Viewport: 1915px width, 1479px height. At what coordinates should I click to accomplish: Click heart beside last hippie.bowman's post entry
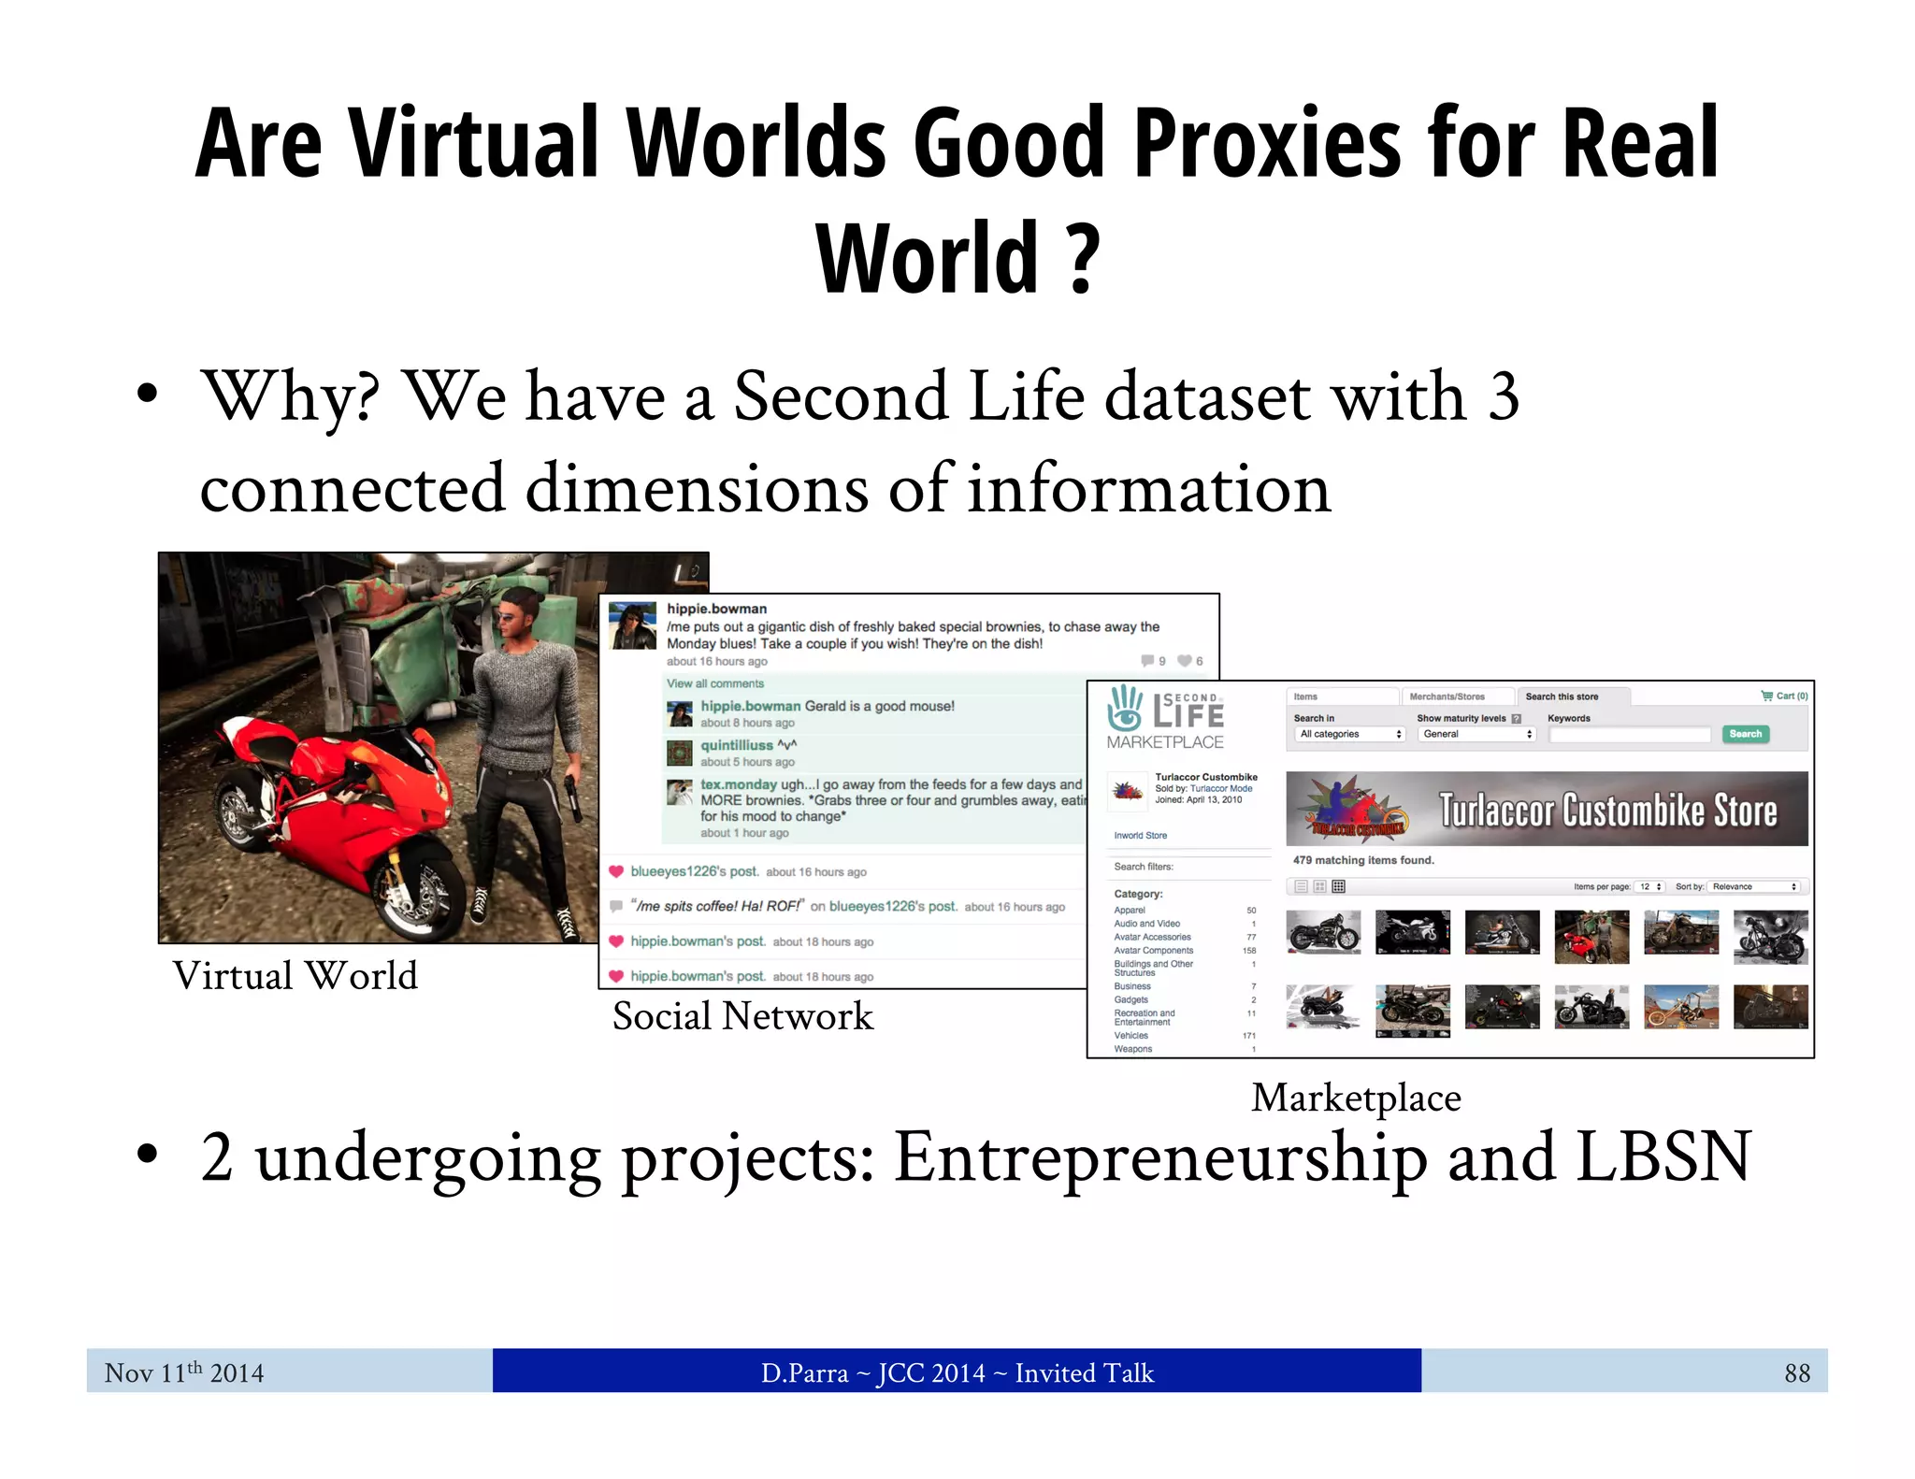[x=616, y=976]
